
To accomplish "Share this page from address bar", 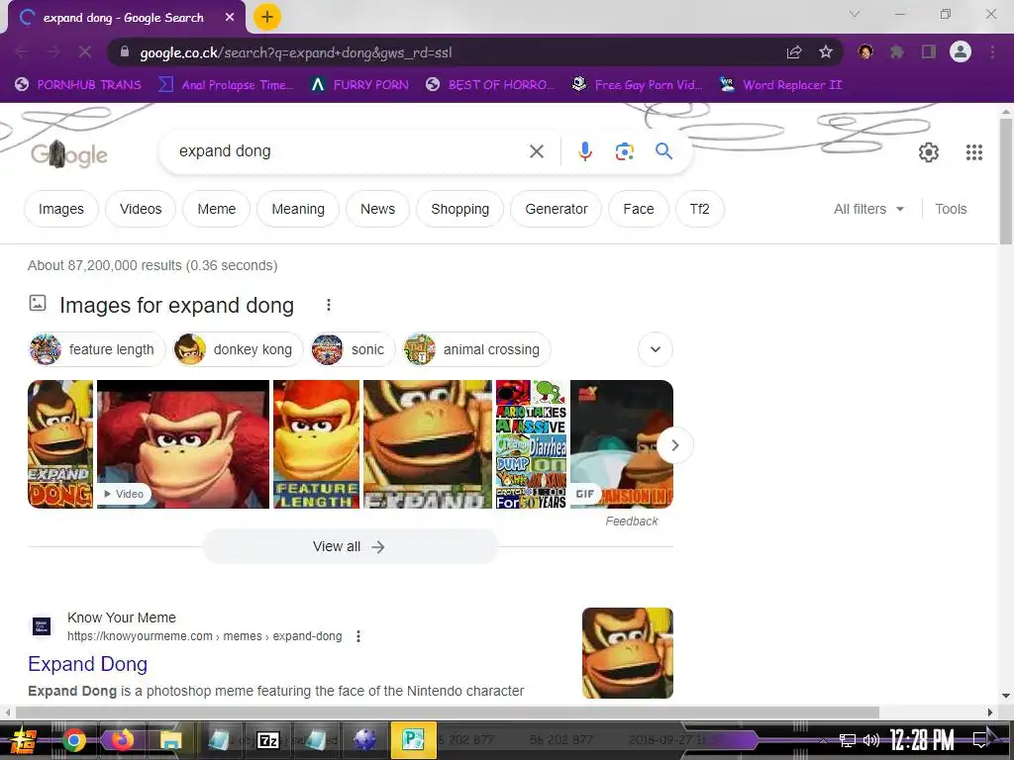I will (x=794, y=52).
